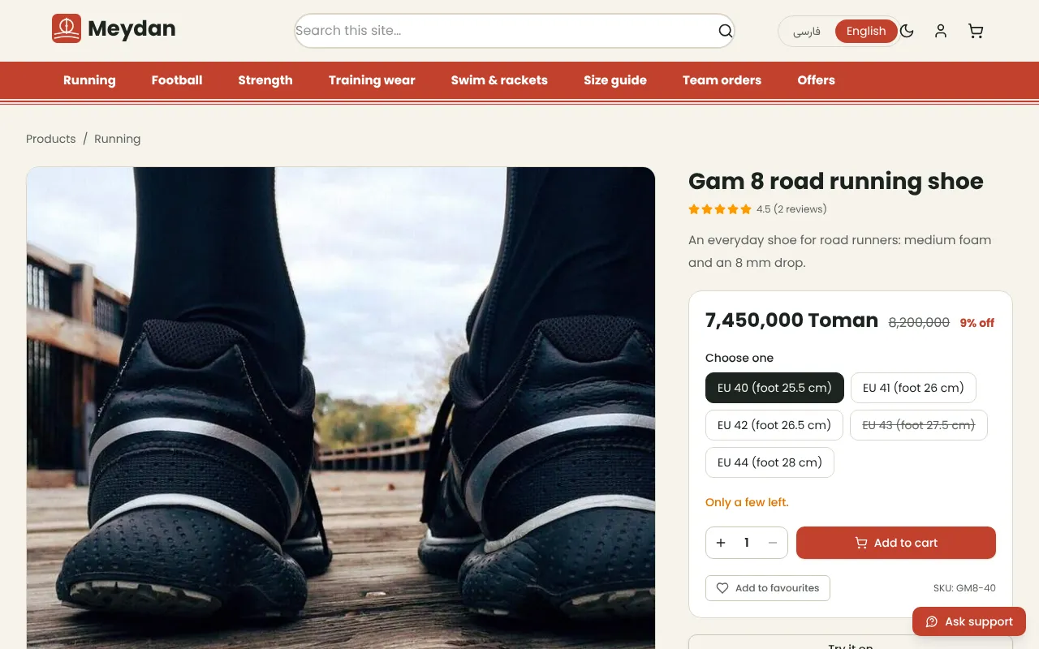Open the user account icon
This screenshot has width=1039, height=649.
[x=941, y=31]
